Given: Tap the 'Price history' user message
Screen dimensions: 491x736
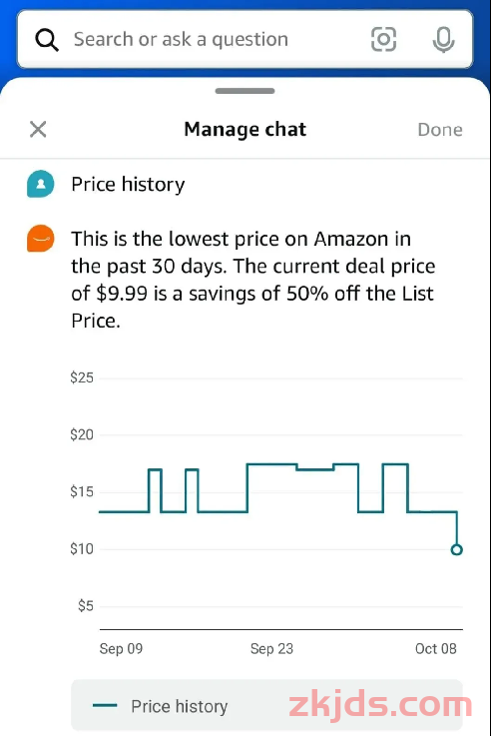Looking at the screenshot, I should (128, 184).
